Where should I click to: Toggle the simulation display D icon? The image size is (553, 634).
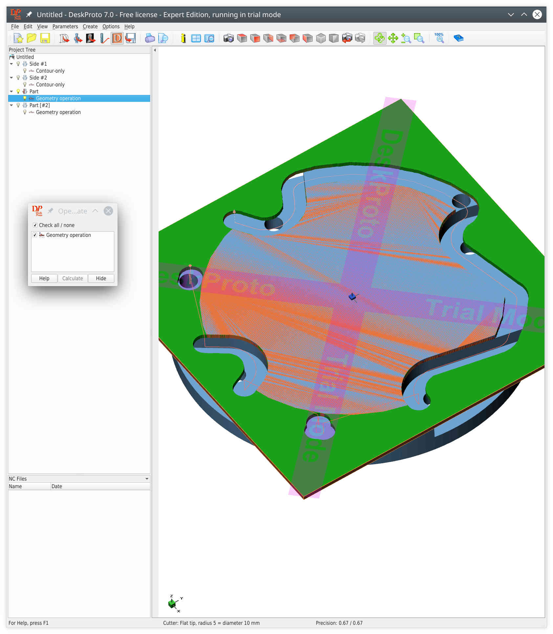[117, 38]
